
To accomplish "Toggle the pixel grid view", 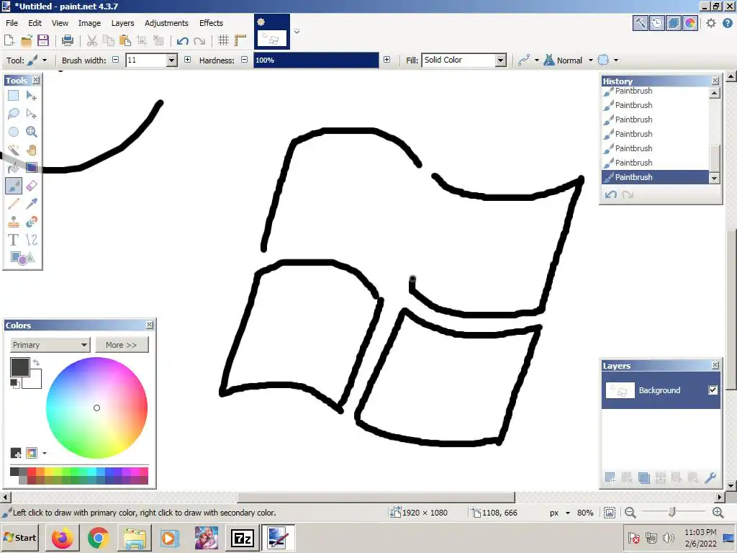I will [x=223, y=40].
